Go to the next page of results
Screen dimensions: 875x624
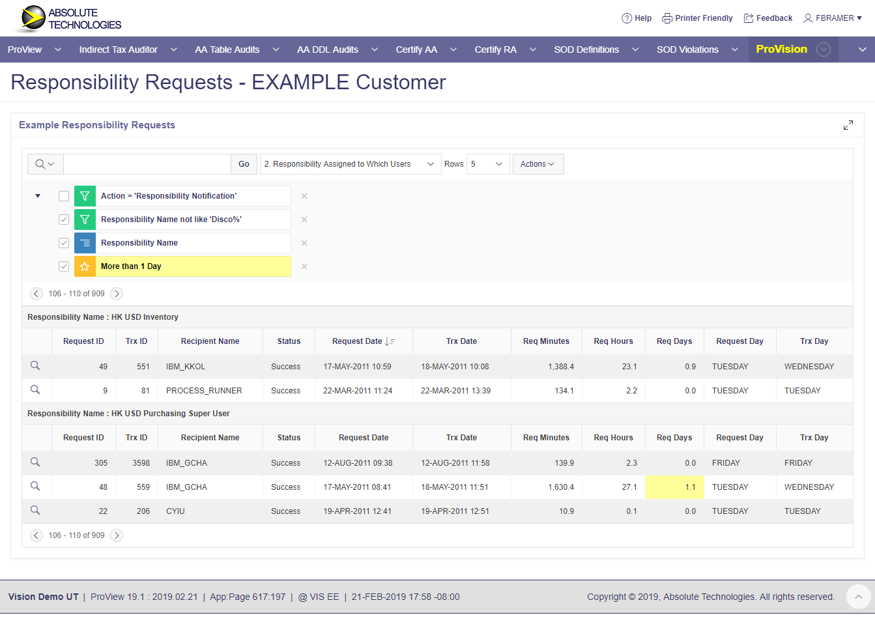click(x=116, y=294)
